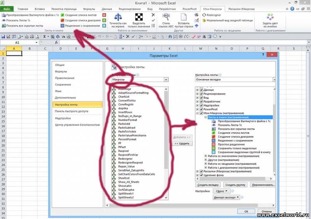Expand 'Работа со сводными (настраиваемая)' group
Image resolution: width=311 pixels, height=219 pixels.
click(206, 164)
